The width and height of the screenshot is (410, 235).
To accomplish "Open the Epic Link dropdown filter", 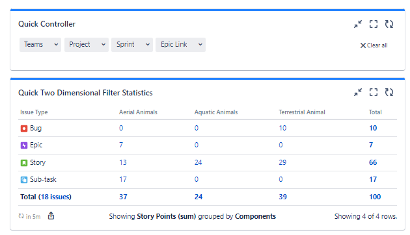I will click(x=180, y=45).
